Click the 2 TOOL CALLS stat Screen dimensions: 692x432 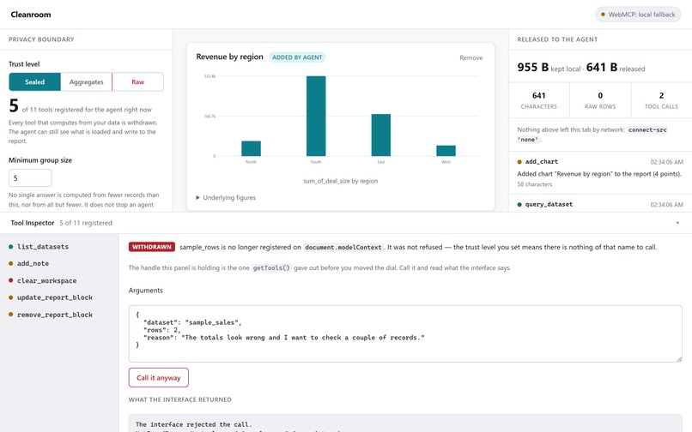coord(661,100)
